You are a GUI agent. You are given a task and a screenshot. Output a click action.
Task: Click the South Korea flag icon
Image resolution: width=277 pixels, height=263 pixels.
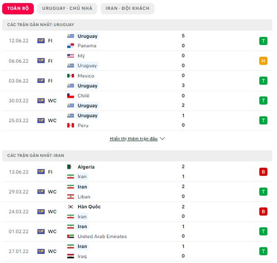(x=71, y=207)
